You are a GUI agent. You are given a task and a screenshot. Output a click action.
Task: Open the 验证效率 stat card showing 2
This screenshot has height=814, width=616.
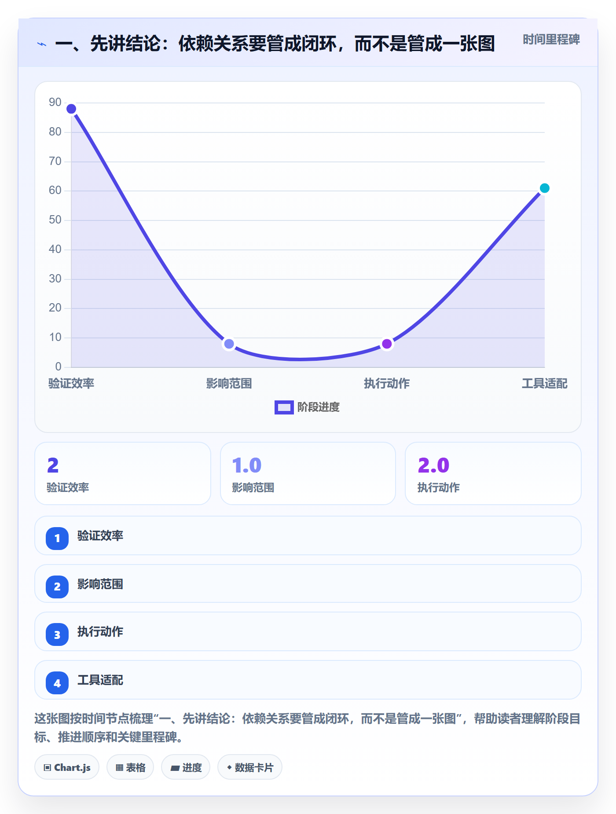(x=123, y=473)
